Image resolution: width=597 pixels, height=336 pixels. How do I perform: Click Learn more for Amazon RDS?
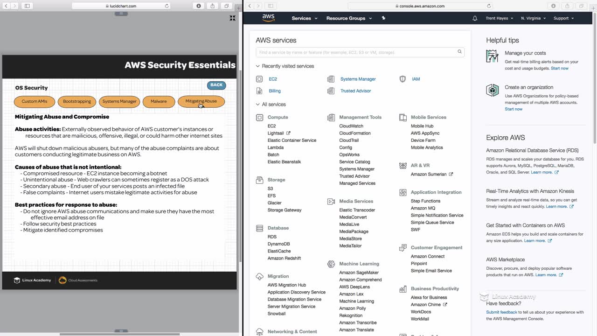[545, 172]
